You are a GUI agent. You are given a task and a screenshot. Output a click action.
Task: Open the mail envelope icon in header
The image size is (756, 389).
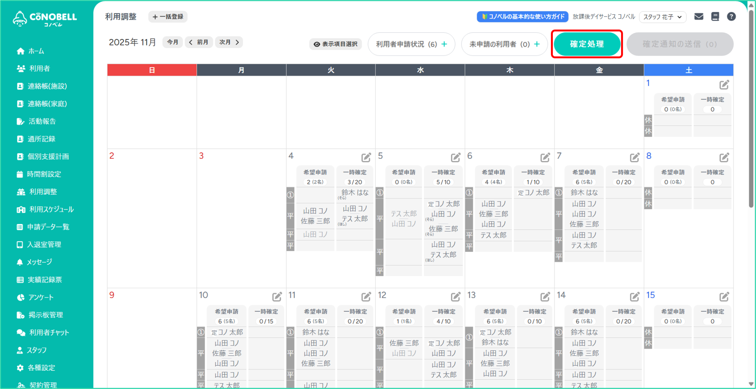(698, 17)
